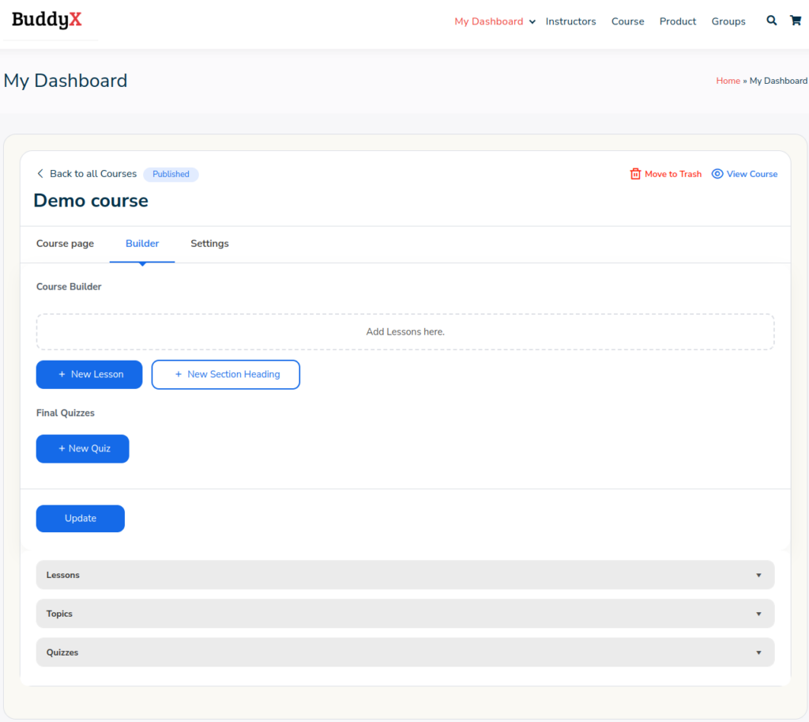Click the trash icon next to Move to Trash
809x722 pixels.
[635, 173]
